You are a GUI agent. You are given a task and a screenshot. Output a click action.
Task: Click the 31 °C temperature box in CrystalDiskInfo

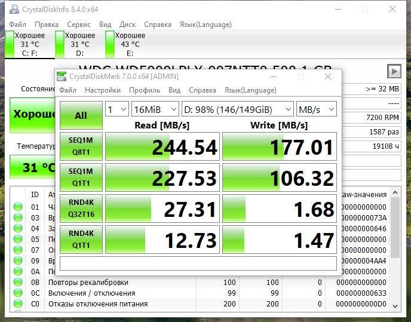(x=32, y=167)
